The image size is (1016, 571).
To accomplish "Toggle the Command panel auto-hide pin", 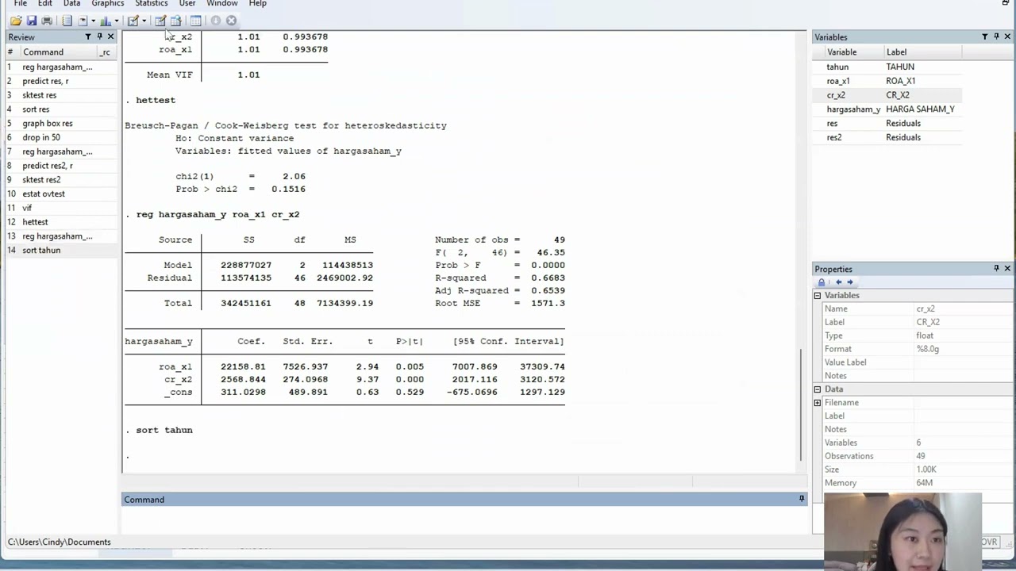I will click(802, 499).
